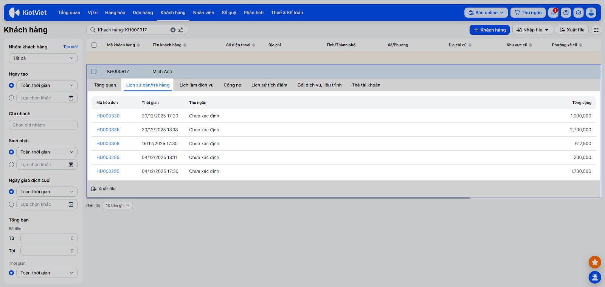Click the user account avatar icon

click(591, 13)
